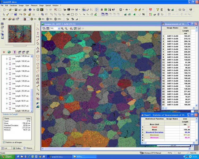Image resolution: width=199 pixels, height=159 pixels.
Task: Open the Image menu
Action: click(21, 6)
